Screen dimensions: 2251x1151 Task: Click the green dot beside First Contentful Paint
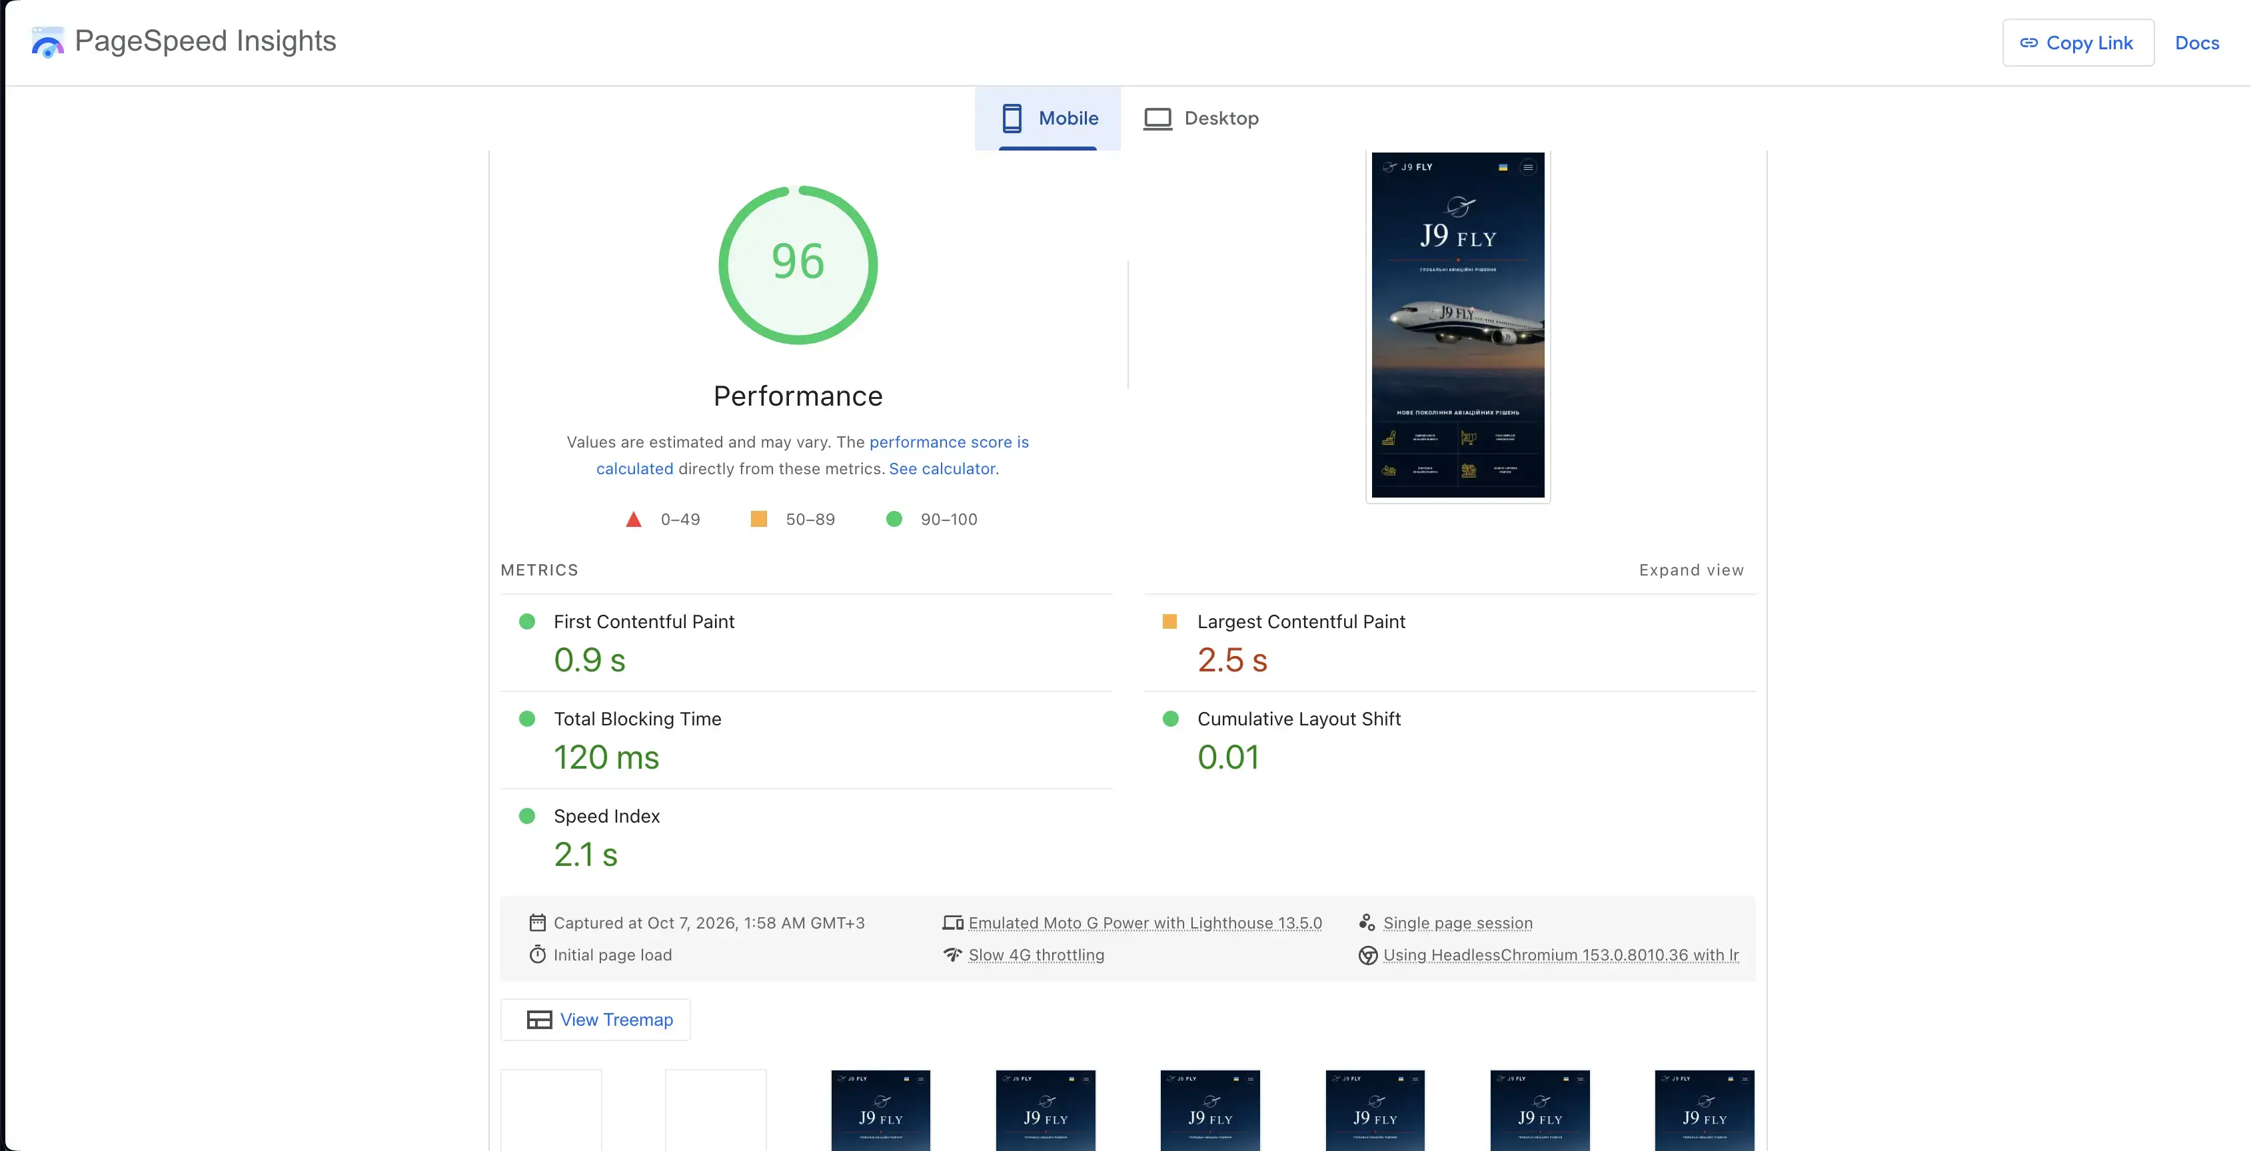527,621
